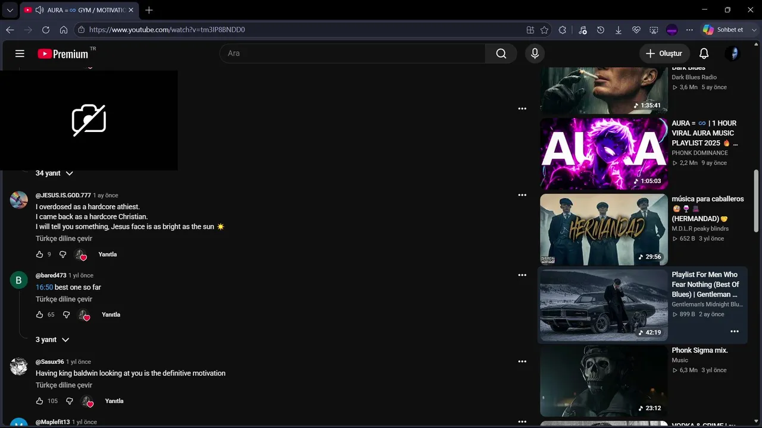This screenshot has width=762, height=428.
Task: Reply to @JESUS.IS.GOD.777 with Yanıtla
Action: (x=108, y=254)
